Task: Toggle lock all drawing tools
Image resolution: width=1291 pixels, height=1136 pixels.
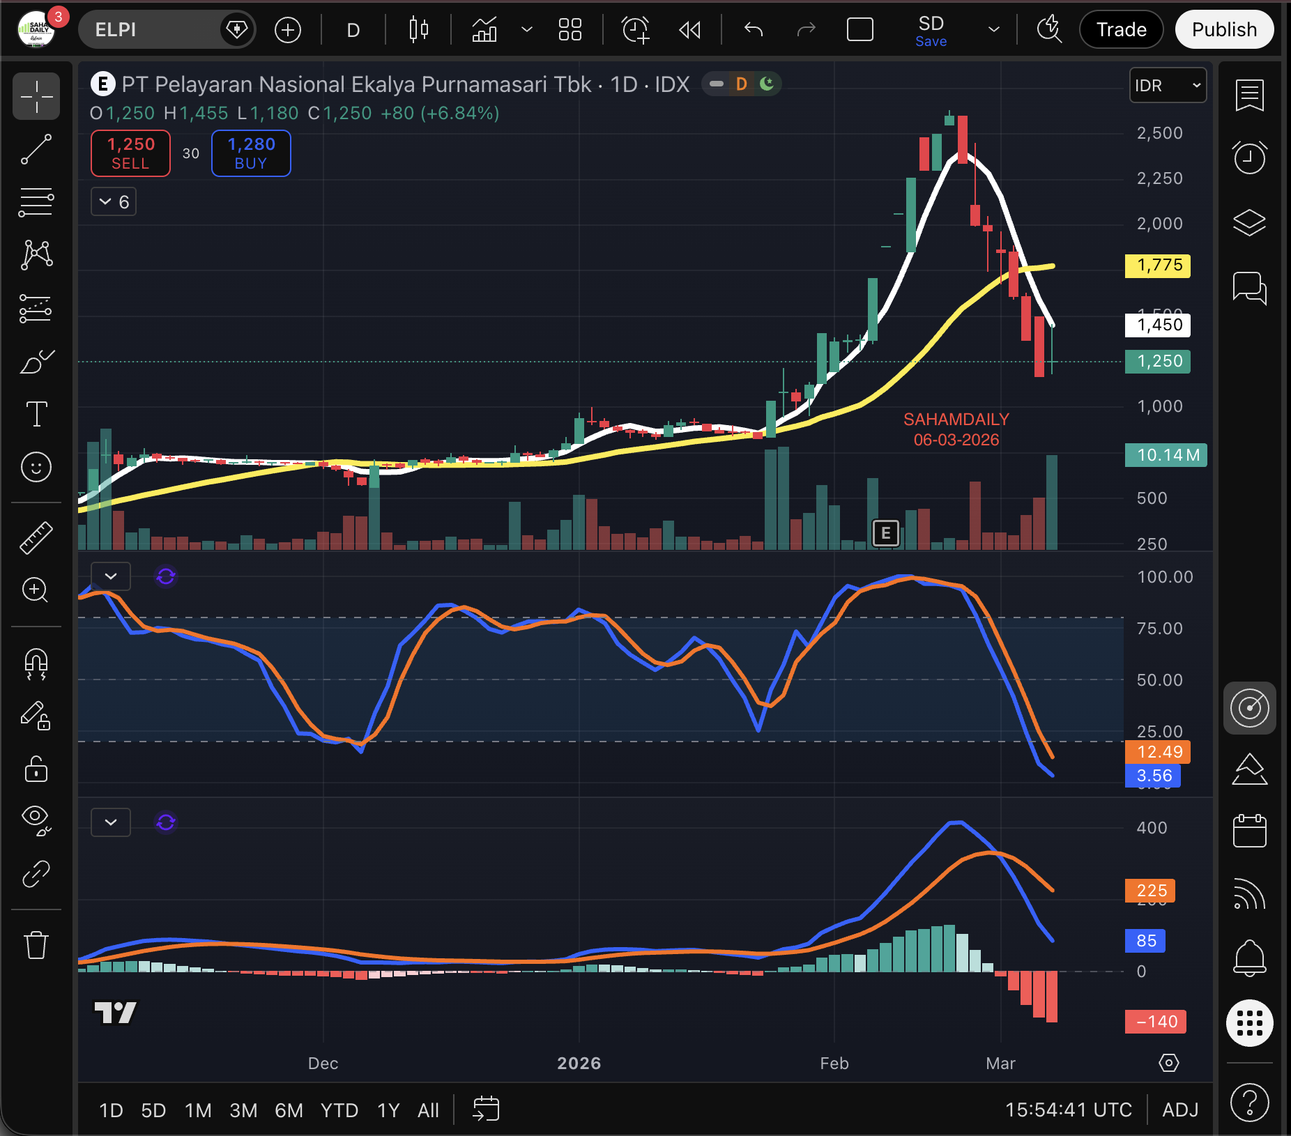Action: [36, 769]
